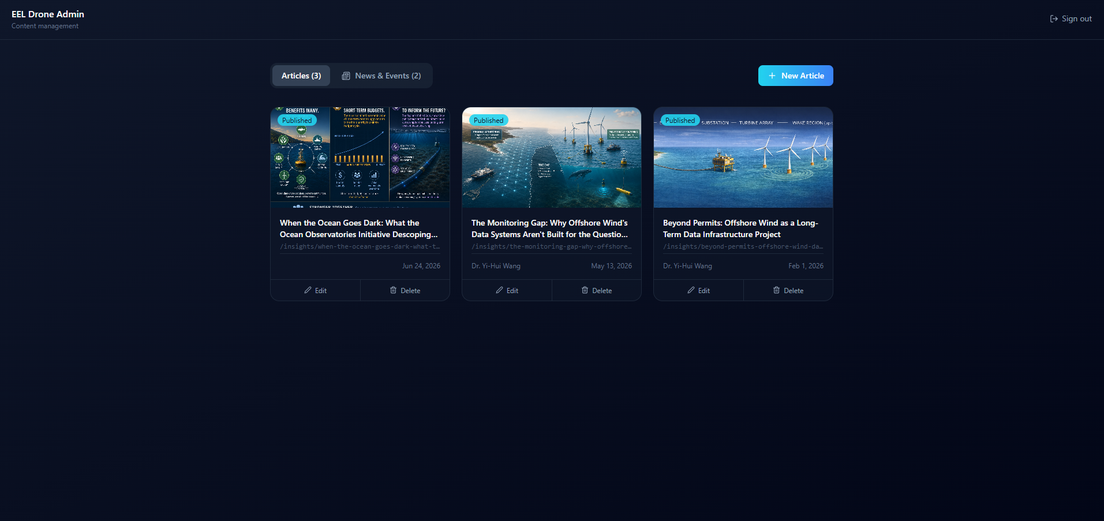Click the date May 13, 2026

[x=611, y=266]
